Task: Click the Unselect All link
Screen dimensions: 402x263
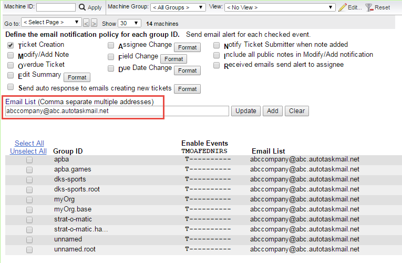Action: tap(28, 151)
